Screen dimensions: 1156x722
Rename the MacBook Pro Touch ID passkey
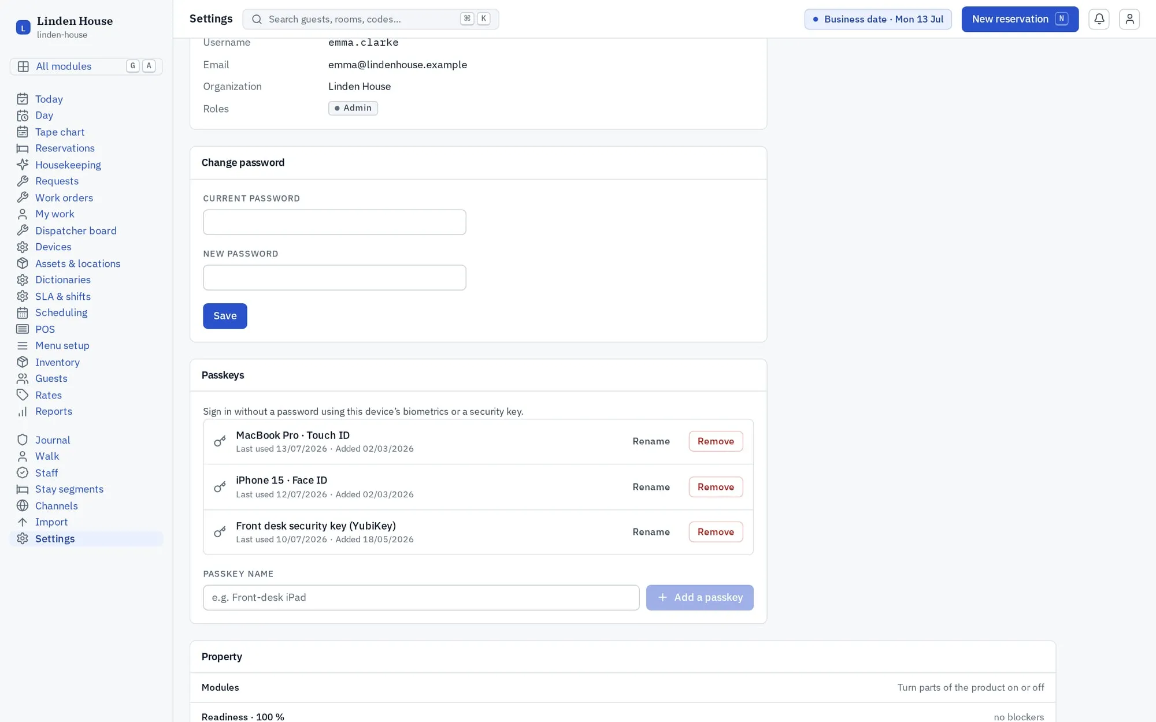pos(651,441)
